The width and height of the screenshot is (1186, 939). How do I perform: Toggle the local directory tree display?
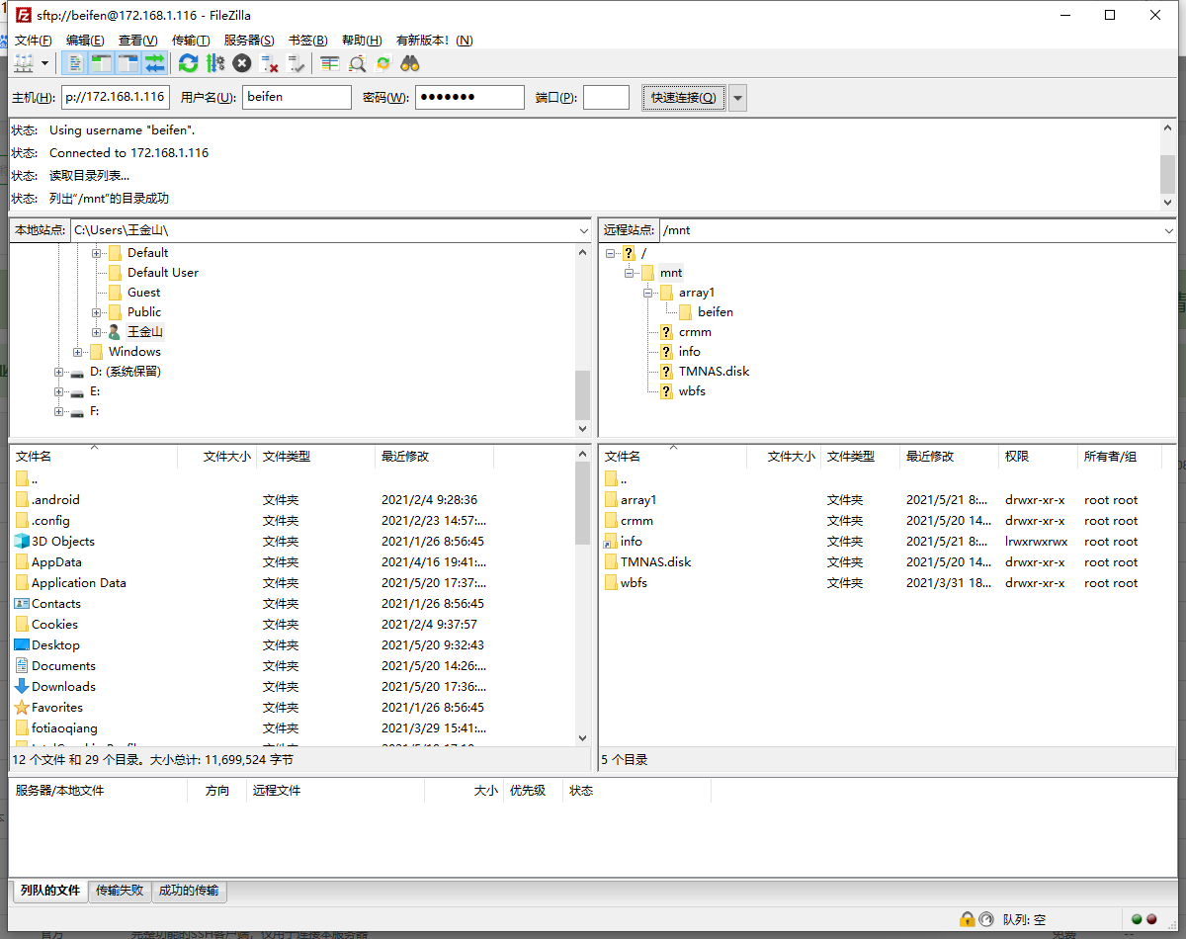(101, 63)
